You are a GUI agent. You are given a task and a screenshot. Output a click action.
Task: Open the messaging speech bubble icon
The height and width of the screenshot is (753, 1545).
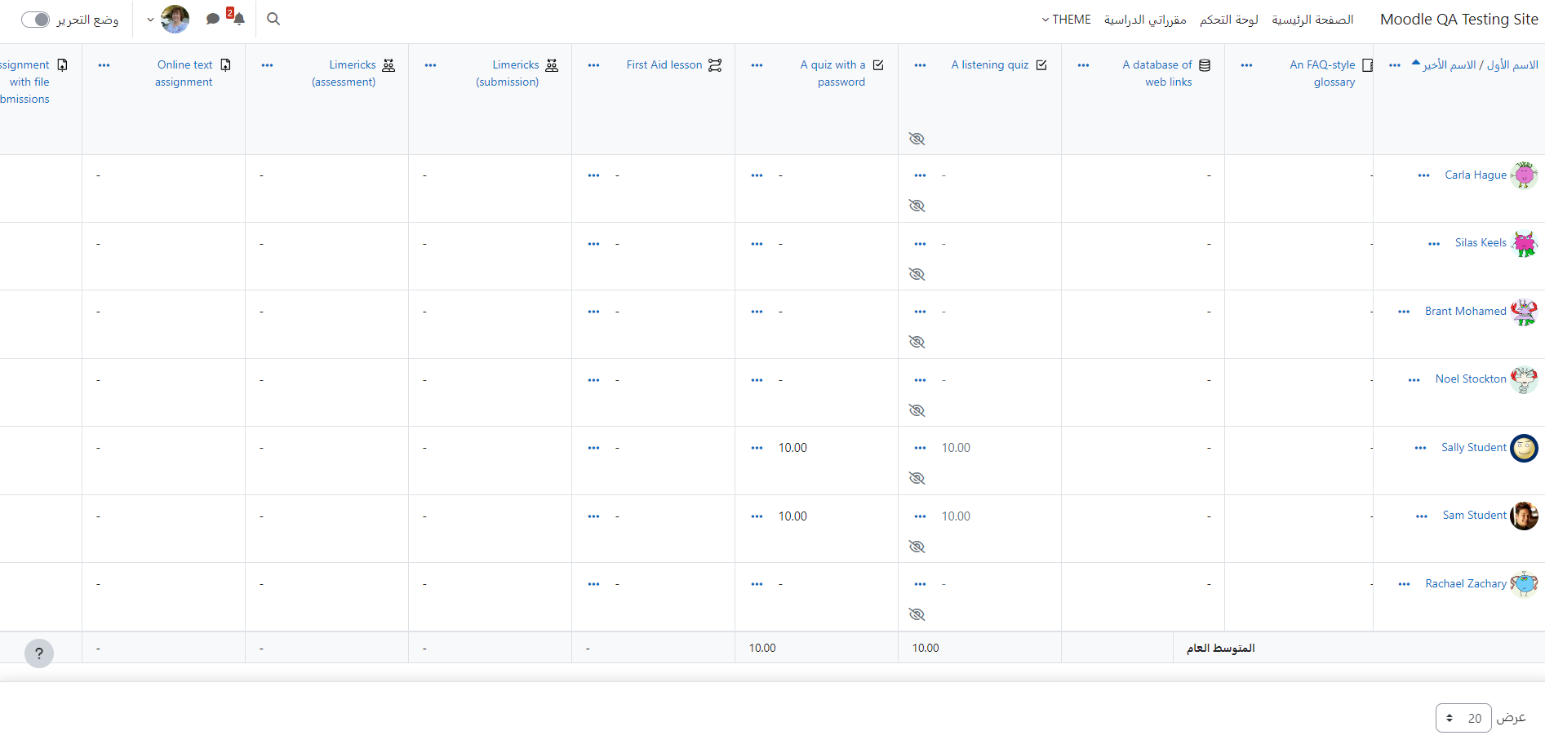click(x=213, y=19)
